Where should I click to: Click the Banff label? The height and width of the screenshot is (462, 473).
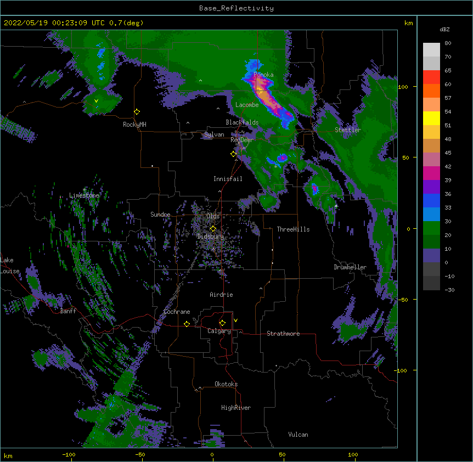(68, 311)
